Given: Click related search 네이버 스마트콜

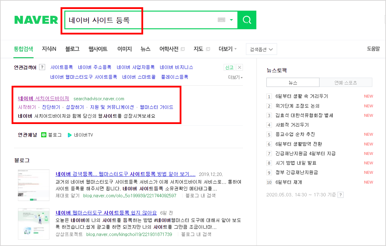Looking at the screenshot, I should click(x=139, y=77).
